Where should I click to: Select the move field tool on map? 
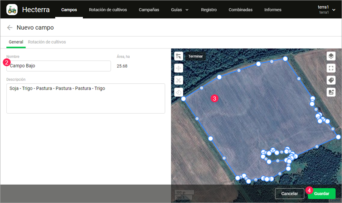(x=179, y=68)
